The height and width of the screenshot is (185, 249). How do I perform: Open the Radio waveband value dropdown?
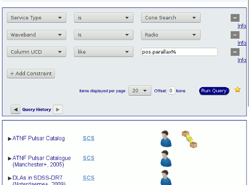[171, 35]
